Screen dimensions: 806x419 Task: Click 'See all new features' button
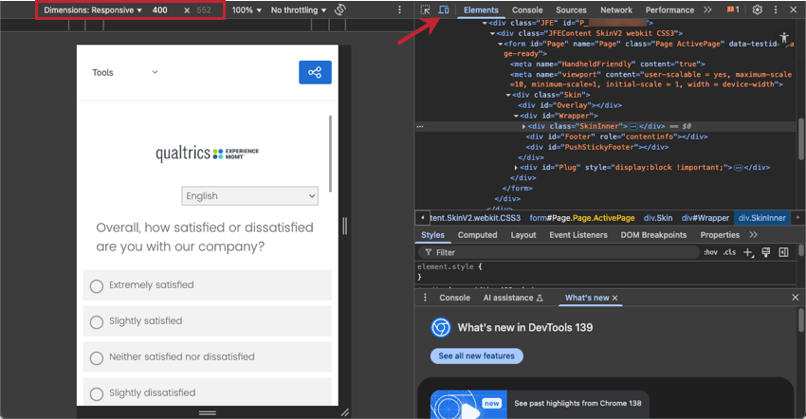pyautogui.click(x=476, y=356)
